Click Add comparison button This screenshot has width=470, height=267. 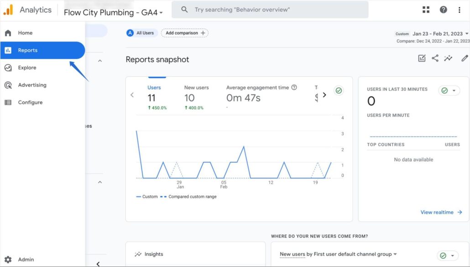tap(185, 33)
